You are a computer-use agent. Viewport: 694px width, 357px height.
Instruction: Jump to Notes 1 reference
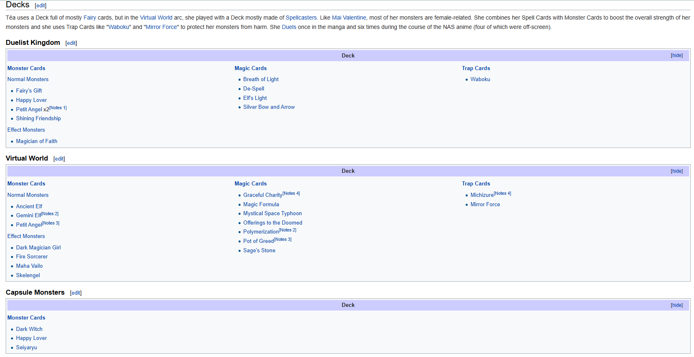[58, 108]
